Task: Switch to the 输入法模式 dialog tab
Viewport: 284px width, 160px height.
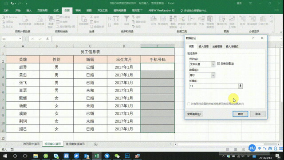Action: point(232,46)
